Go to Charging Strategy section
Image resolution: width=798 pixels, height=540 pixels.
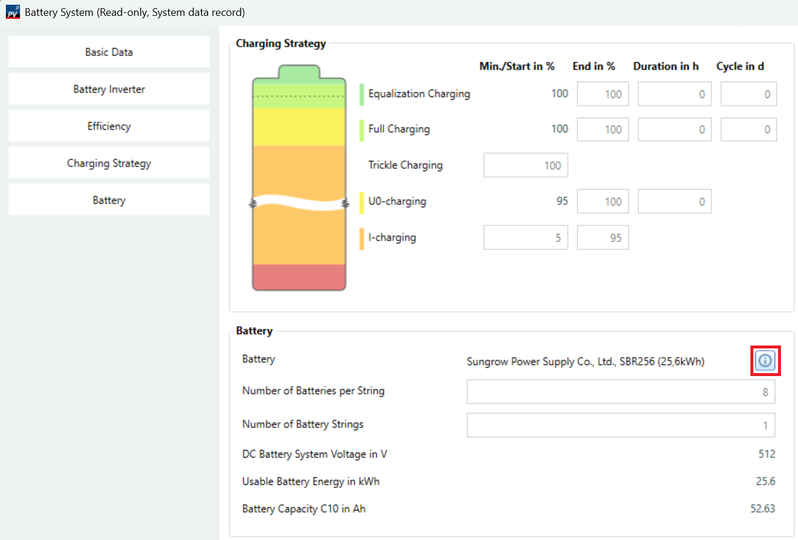(109, 163)
